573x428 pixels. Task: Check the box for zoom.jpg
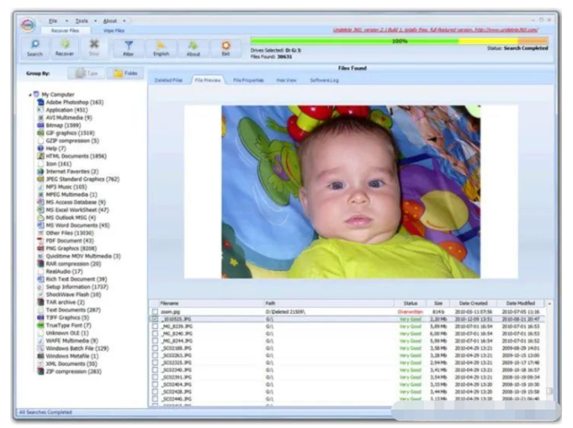pos(155,312)
